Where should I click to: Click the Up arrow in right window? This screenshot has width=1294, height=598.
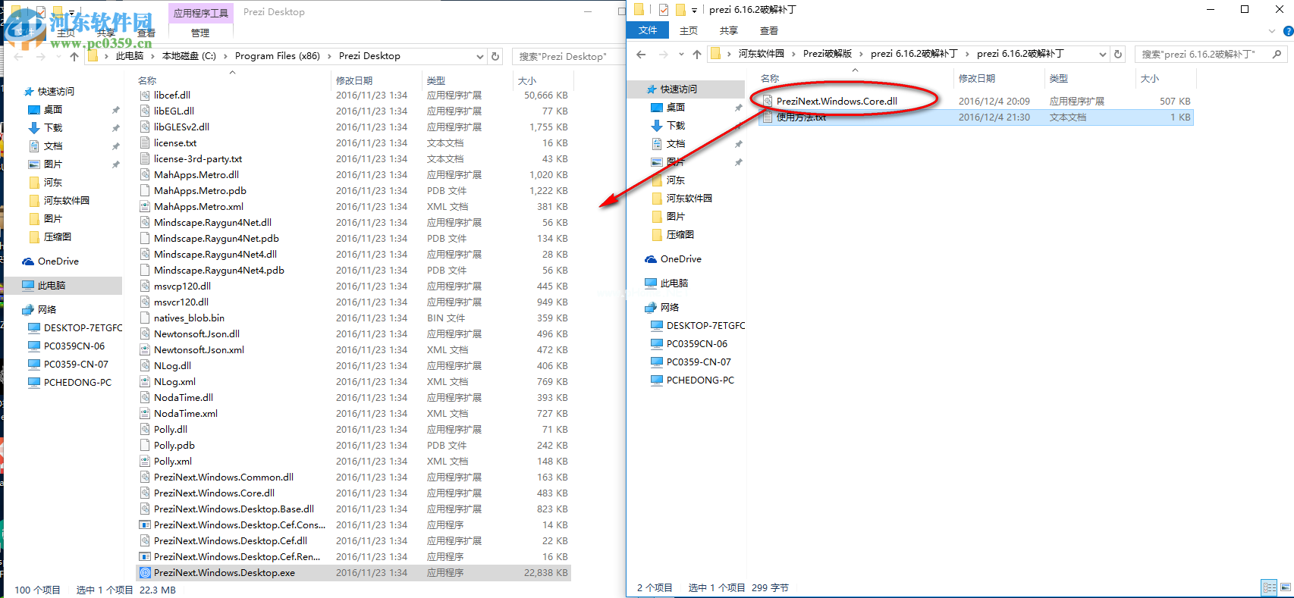697,55
